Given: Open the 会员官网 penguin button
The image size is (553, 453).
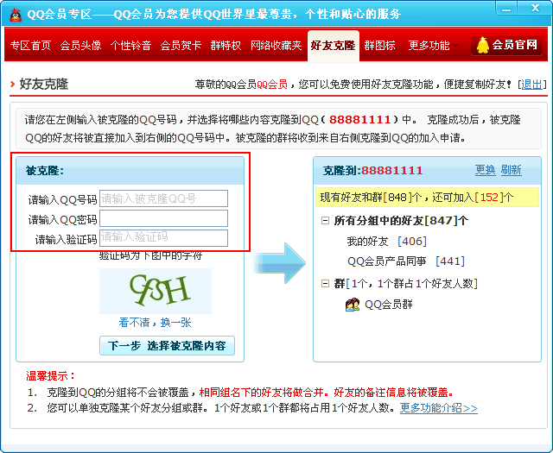Looking at the screenshot, I should (507, 45).
